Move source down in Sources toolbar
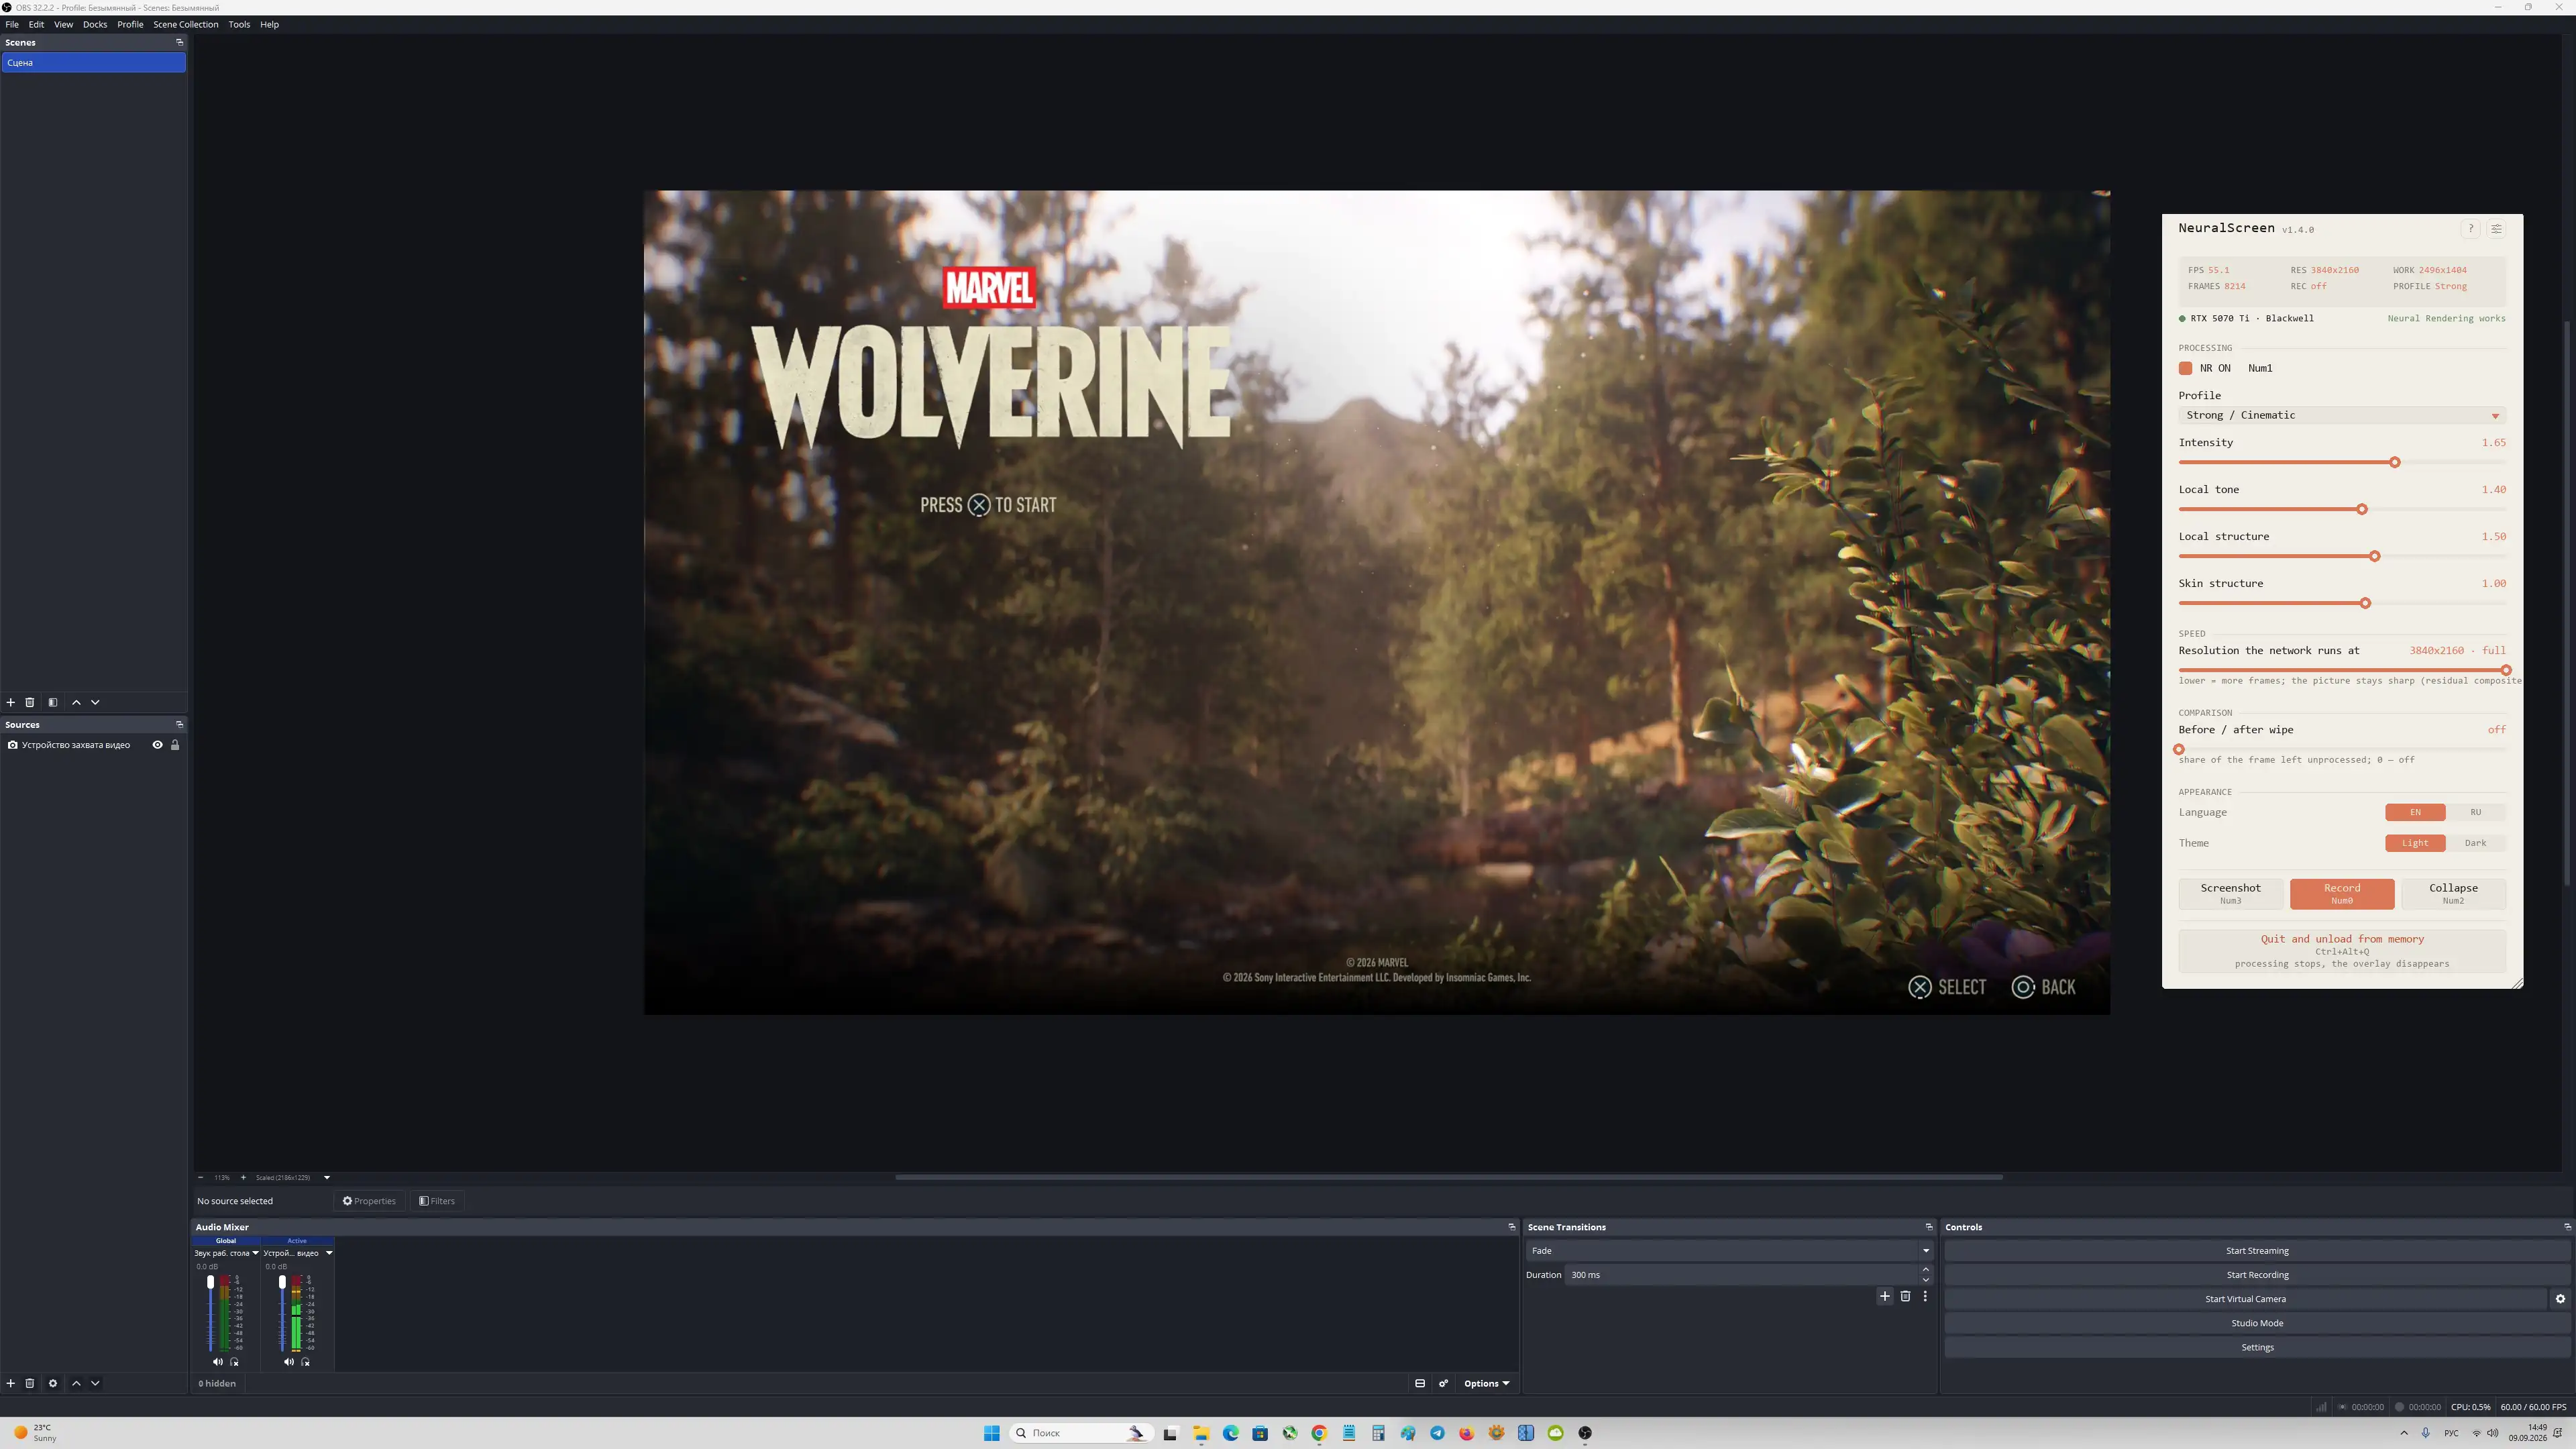Screen dimensions: 2576x1449 pos(95,1383)
